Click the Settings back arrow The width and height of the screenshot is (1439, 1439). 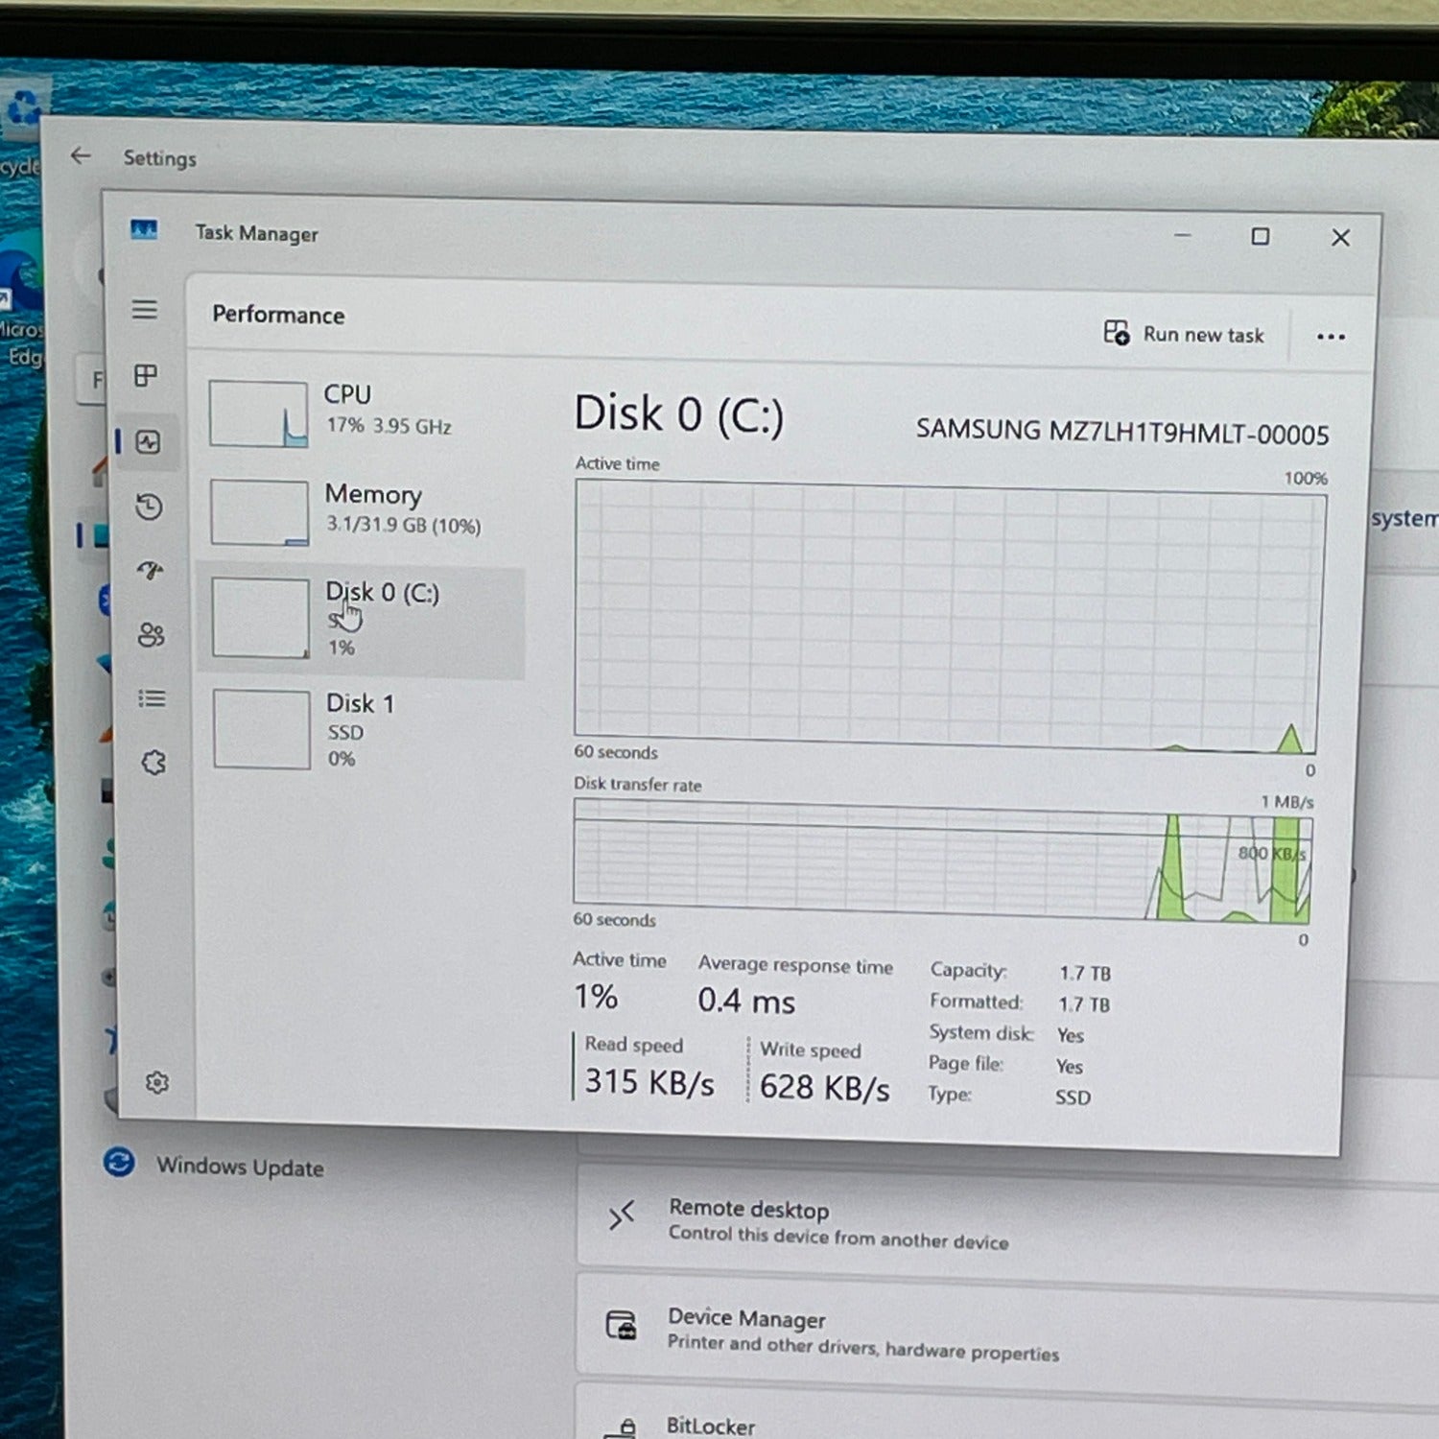(81, 155)
